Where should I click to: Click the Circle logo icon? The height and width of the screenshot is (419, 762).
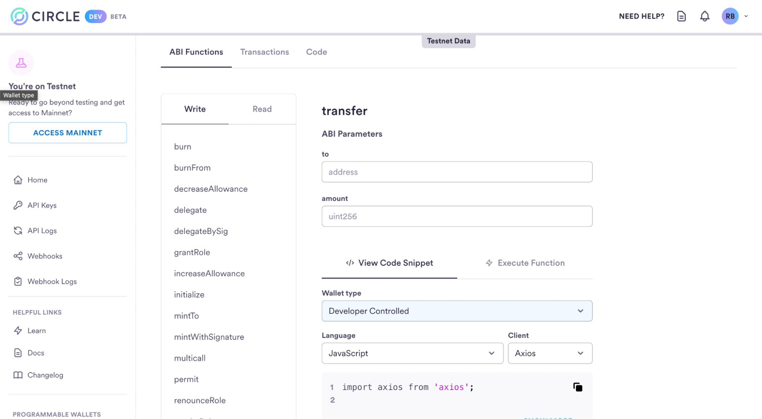19,16
